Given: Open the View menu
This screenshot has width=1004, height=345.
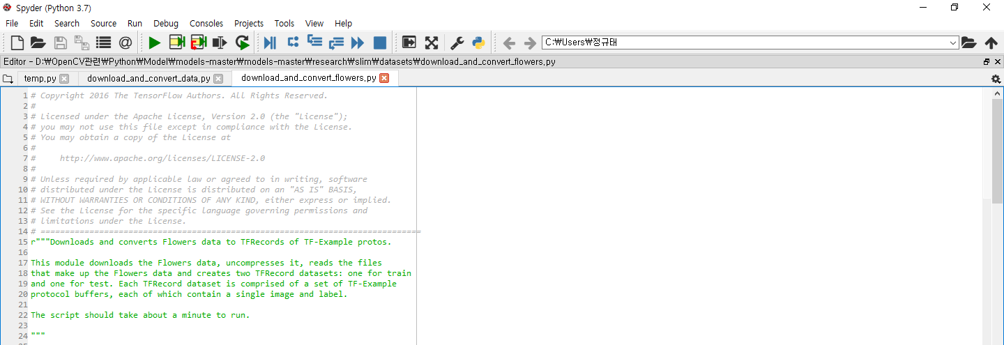Looking at the screenshot, I should pos(314,23).
